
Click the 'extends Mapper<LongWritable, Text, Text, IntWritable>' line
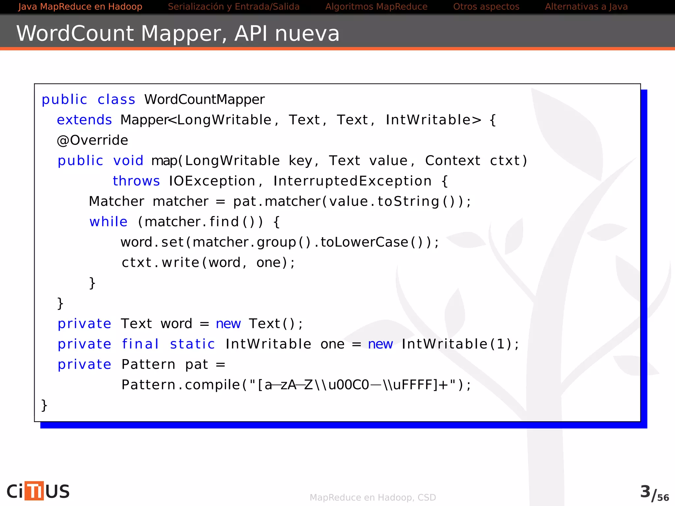277,120
